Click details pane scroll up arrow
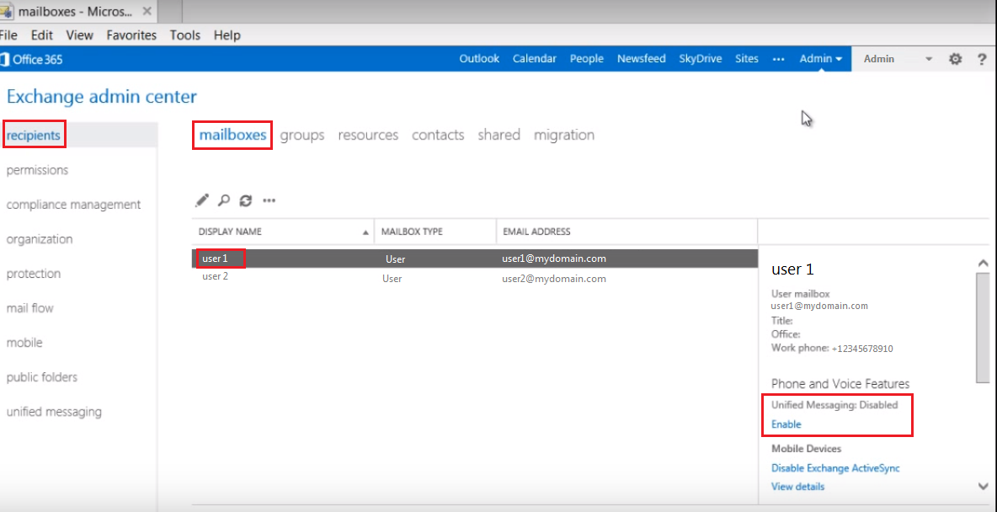The width and height of the screenshot is (997, 512). (x=983, y=263)
